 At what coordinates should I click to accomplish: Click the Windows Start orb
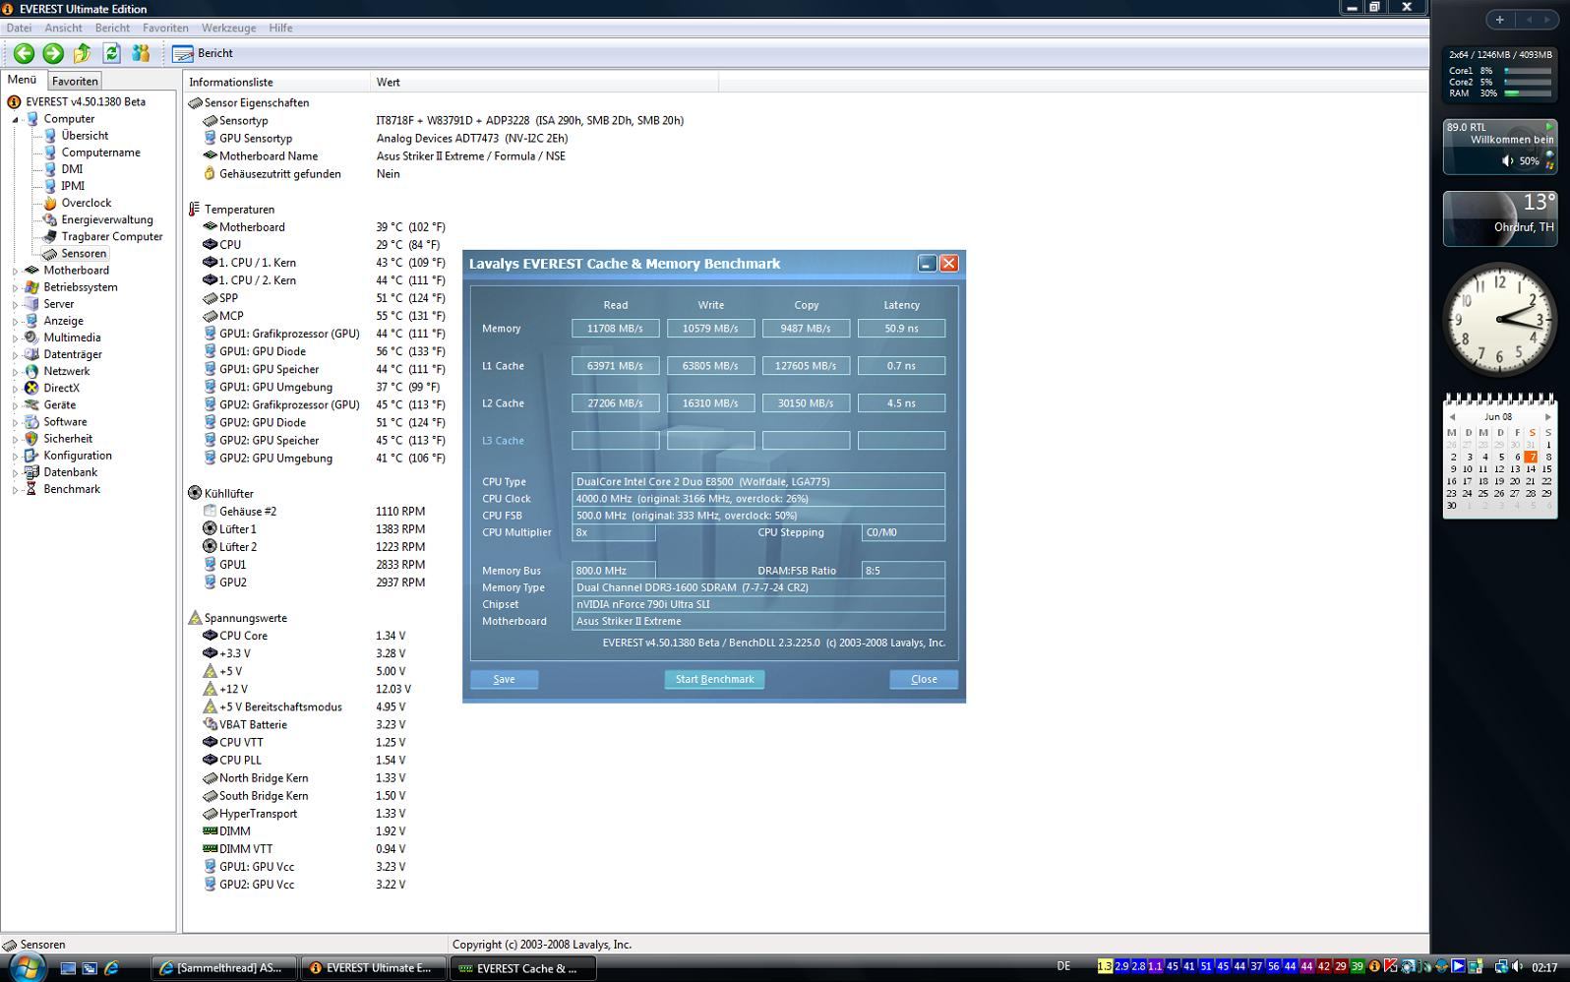pos(27,966)
